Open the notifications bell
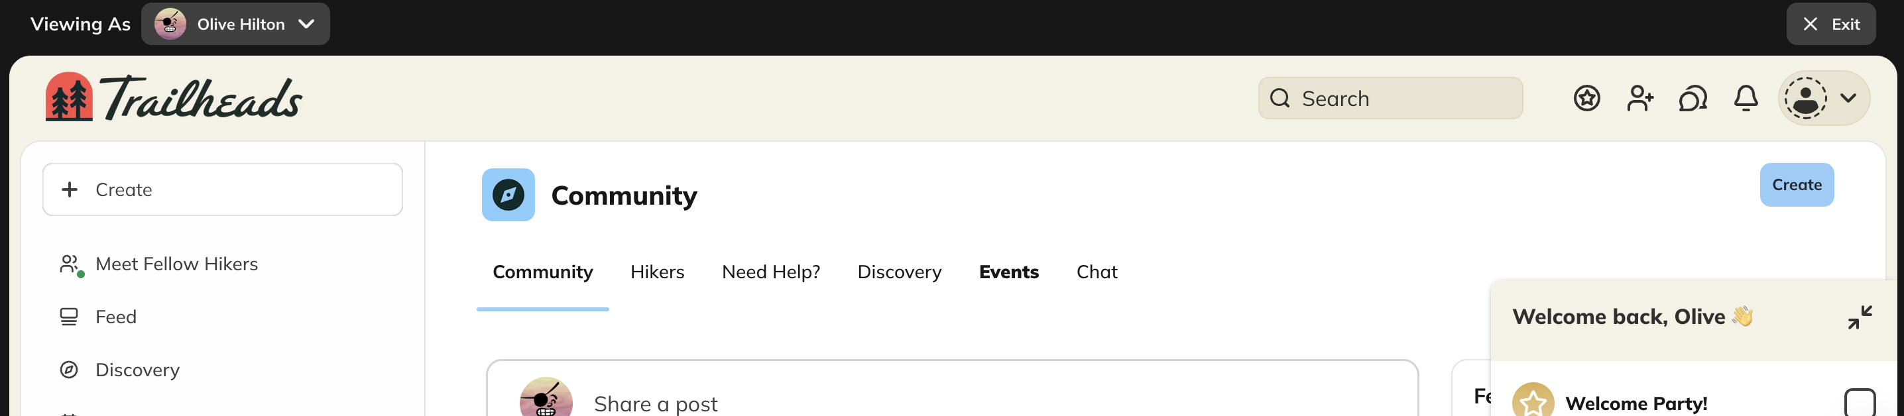The height and width of the screenshot is (416, 1904). [1744, 97]
